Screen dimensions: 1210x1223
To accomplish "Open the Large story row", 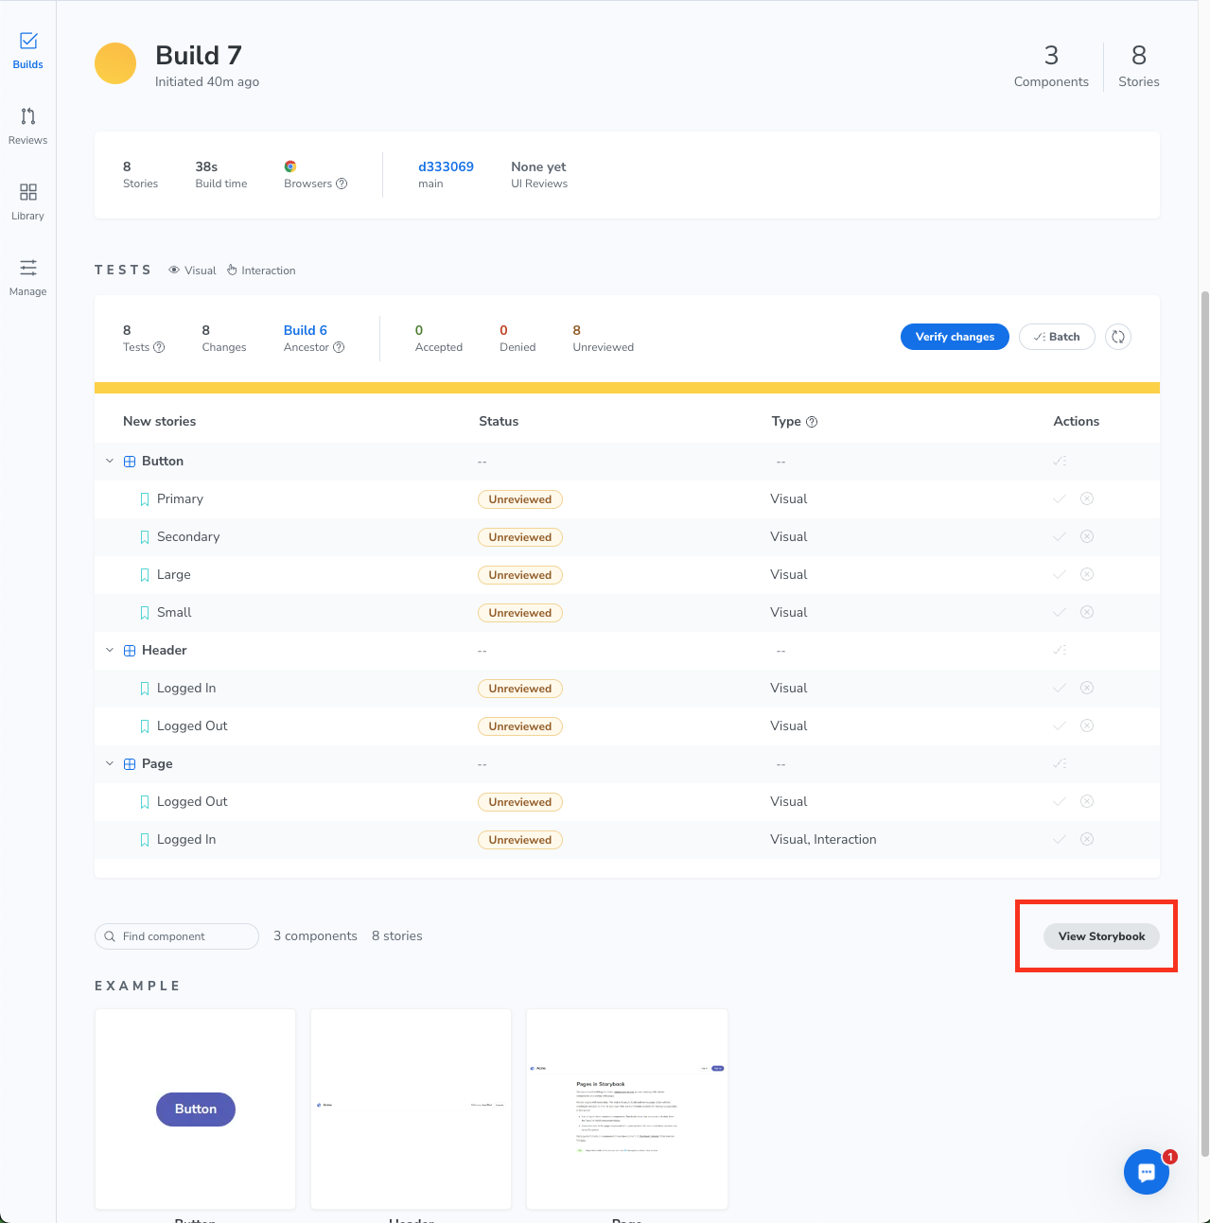I will (x=627, y=574).
